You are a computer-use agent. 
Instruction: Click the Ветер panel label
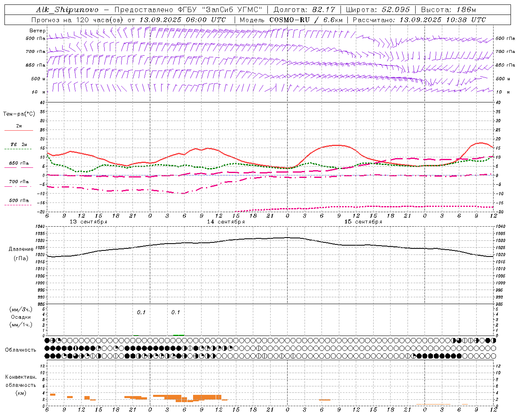tap(38, 31)
